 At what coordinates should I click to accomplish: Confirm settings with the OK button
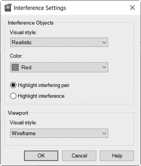pos(41,156)
